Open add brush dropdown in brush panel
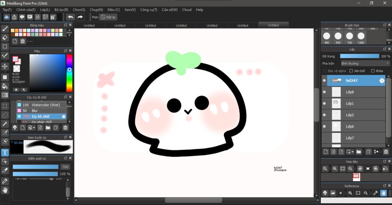 pyautogui.click(x=34, y=128)
